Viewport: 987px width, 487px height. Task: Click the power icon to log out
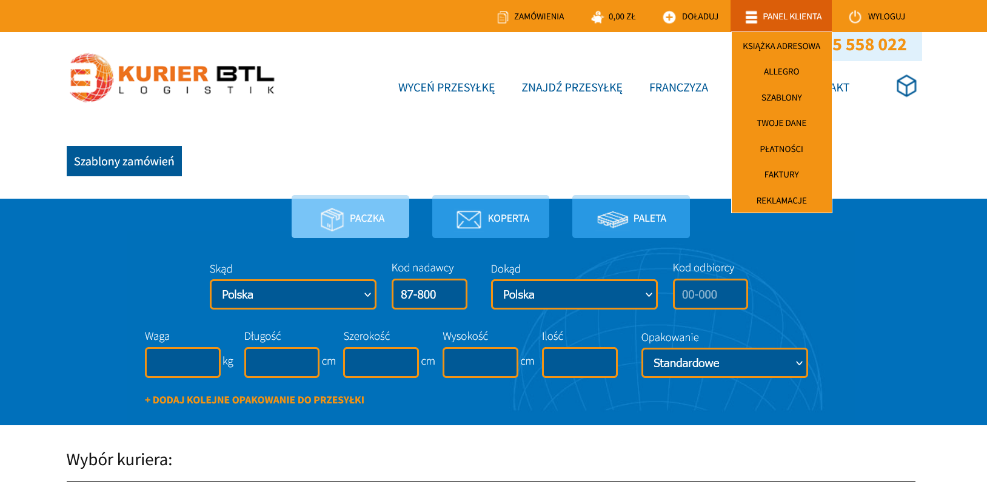(855, 17)
